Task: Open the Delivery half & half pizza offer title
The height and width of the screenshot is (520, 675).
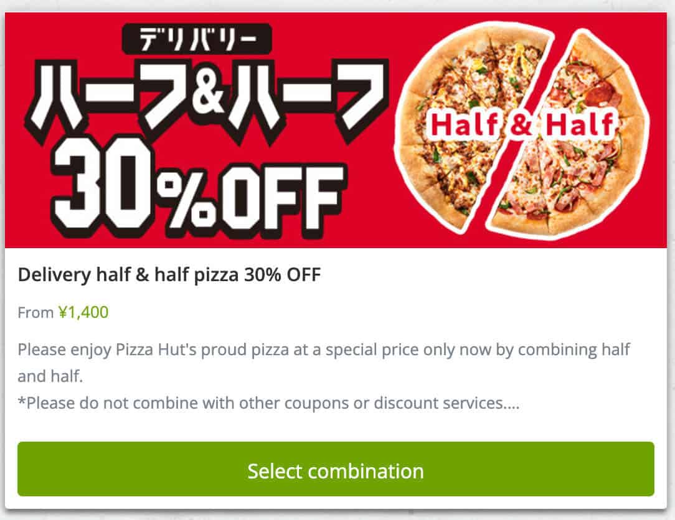Action: [x=169, y=274]
